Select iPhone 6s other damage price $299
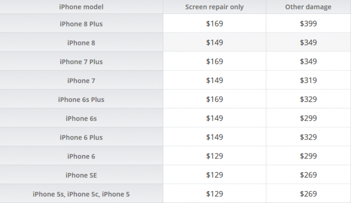The width and height of the screenshot is (351, 203). pyautogui.click(x=308, y=118)
